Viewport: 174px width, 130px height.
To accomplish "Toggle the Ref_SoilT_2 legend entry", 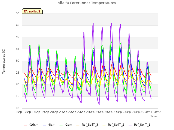I will tap(113, 125).
